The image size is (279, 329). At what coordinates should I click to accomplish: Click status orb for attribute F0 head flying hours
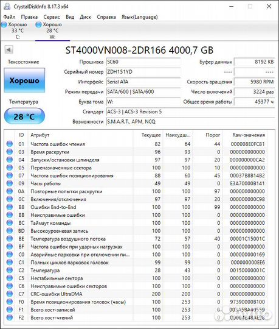(x=10, y=302)
